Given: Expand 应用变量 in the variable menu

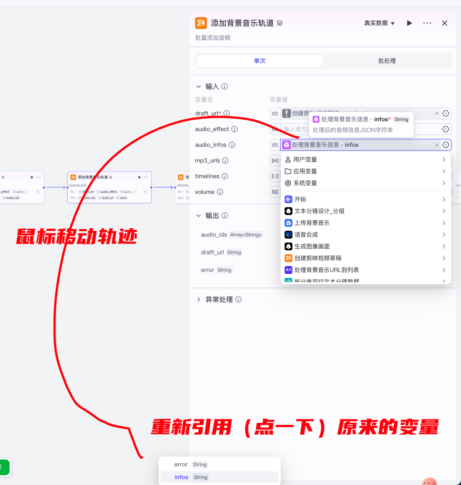Looking at the screenshot, I should [x=366, y=171].
